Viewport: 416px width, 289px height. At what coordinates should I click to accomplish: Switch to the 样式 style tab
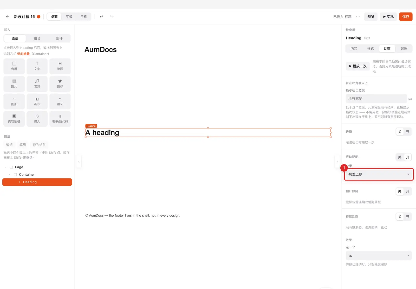(370, 49)
